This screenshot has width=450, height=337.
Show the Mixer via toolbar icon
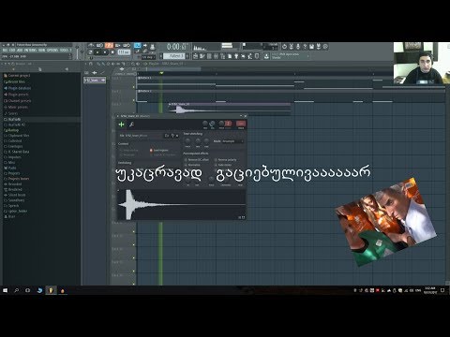click(216, 56)
